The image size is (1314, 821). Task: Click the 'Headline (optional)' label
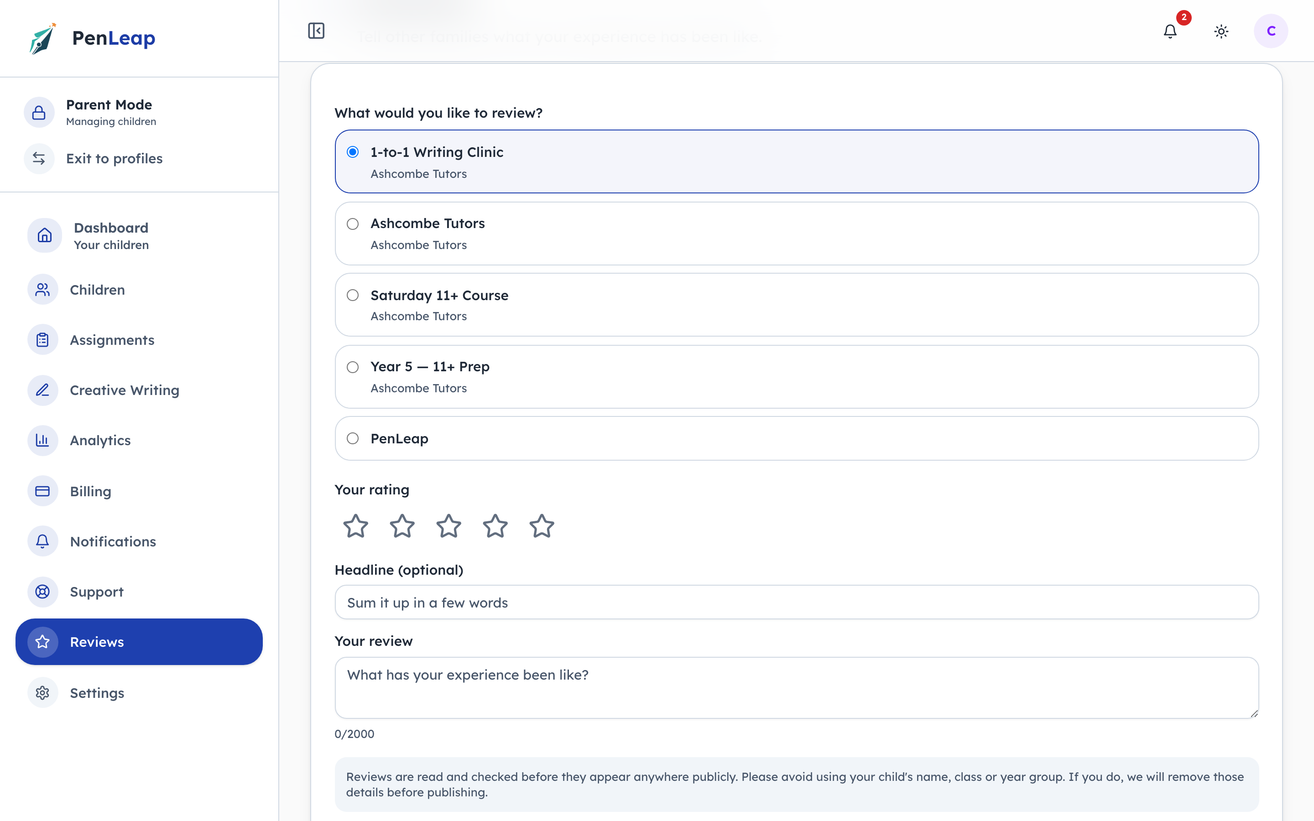[399, 570]
